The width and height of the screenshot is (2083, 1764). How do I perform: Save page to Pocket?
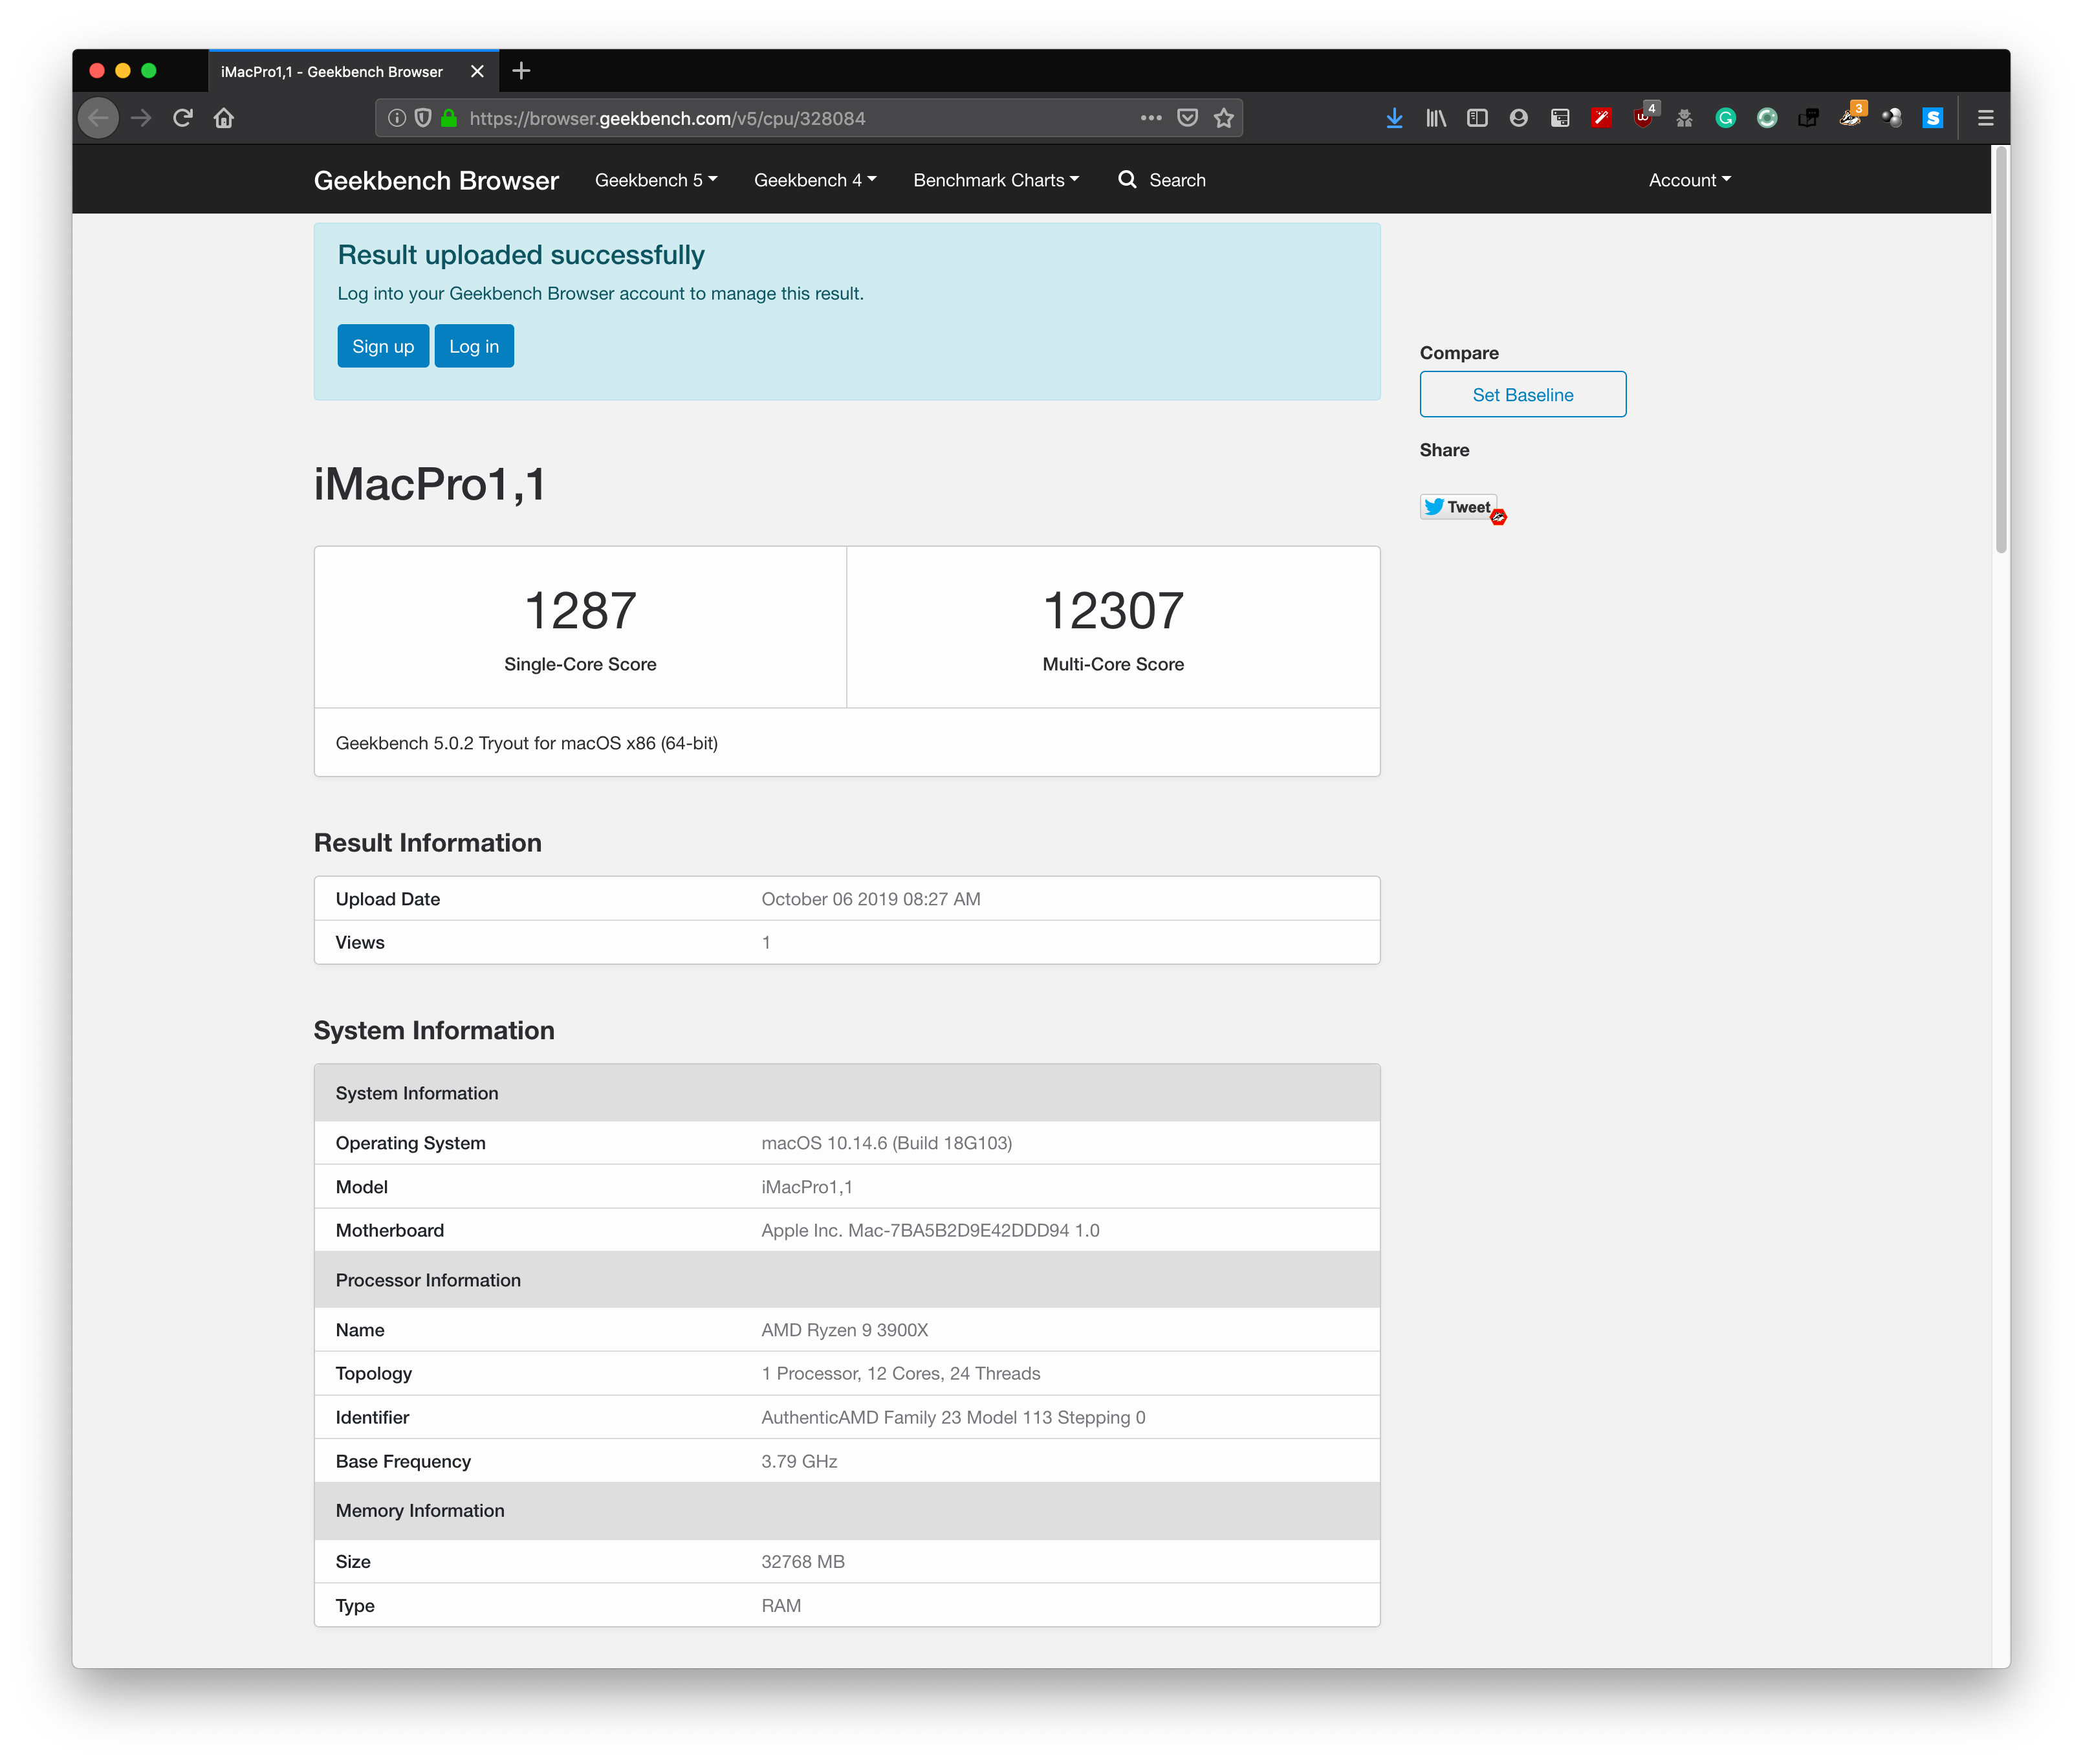tap(1188, 118)
